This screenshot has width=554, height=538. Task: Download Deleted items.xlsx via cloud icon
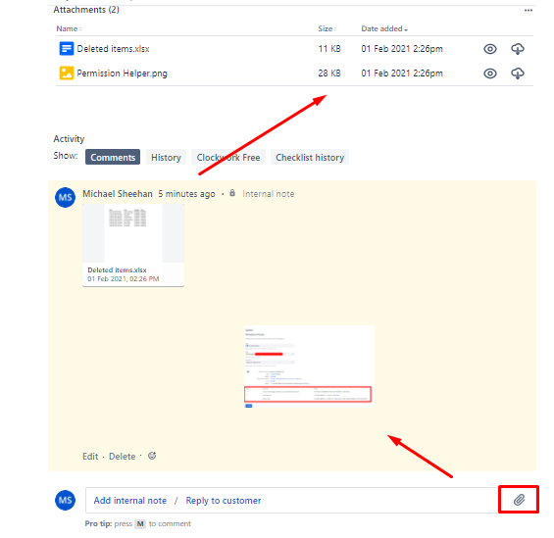pyautogui.click(x=518, y=49)
